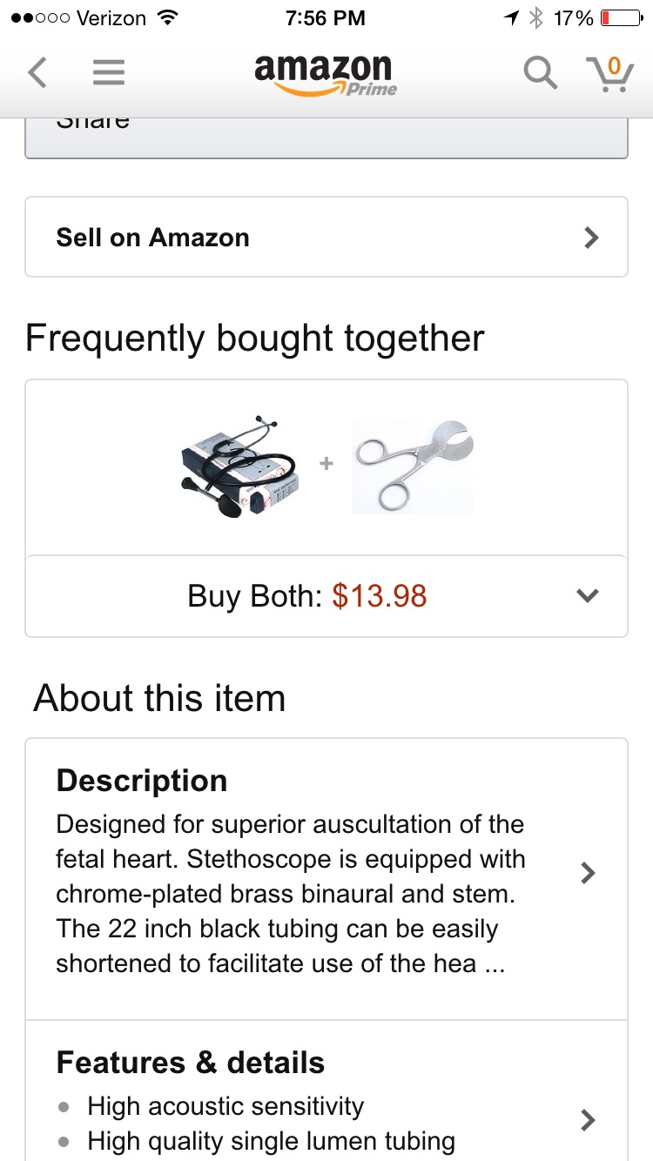Screen dimensions: 653x1161
Task: Open Sell on Amazon chevron arrow
Action: point(591,238)
